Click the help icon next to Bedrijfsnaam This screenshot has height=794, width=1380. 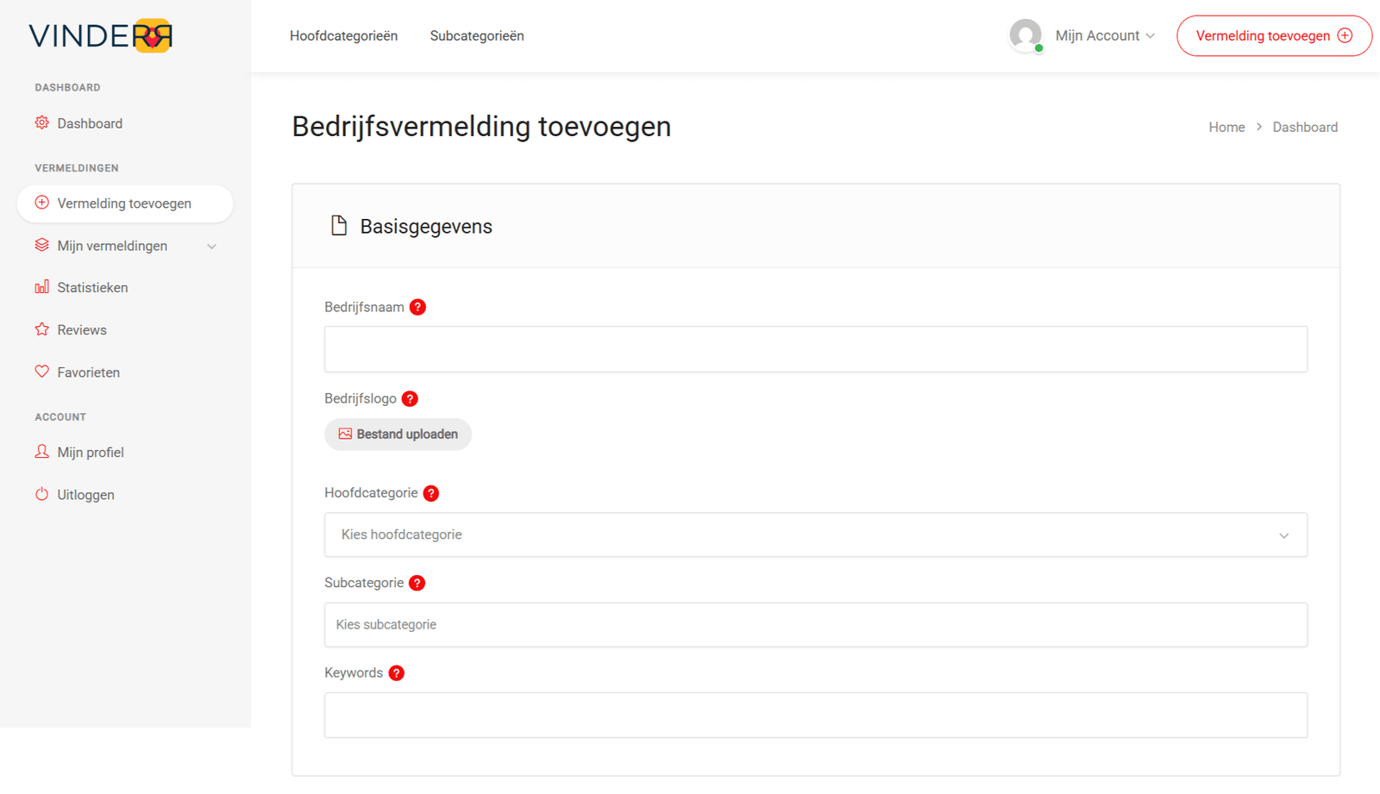pos(417,307)
